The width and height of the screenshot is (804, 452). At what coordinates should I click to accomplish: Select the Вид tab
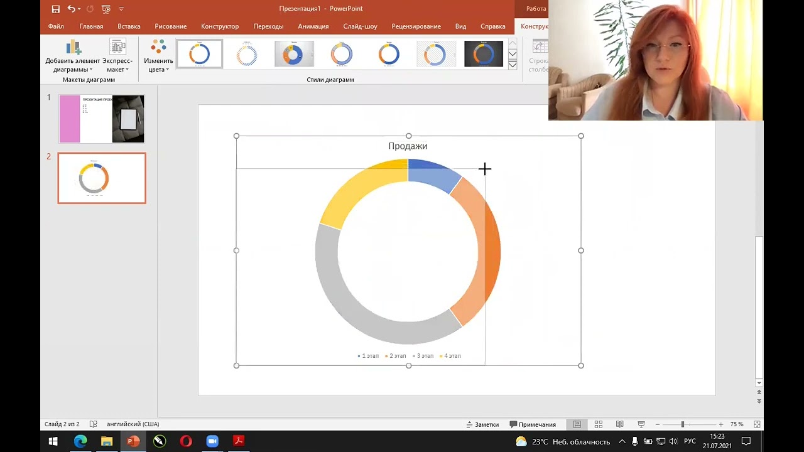tap(460, 26)
